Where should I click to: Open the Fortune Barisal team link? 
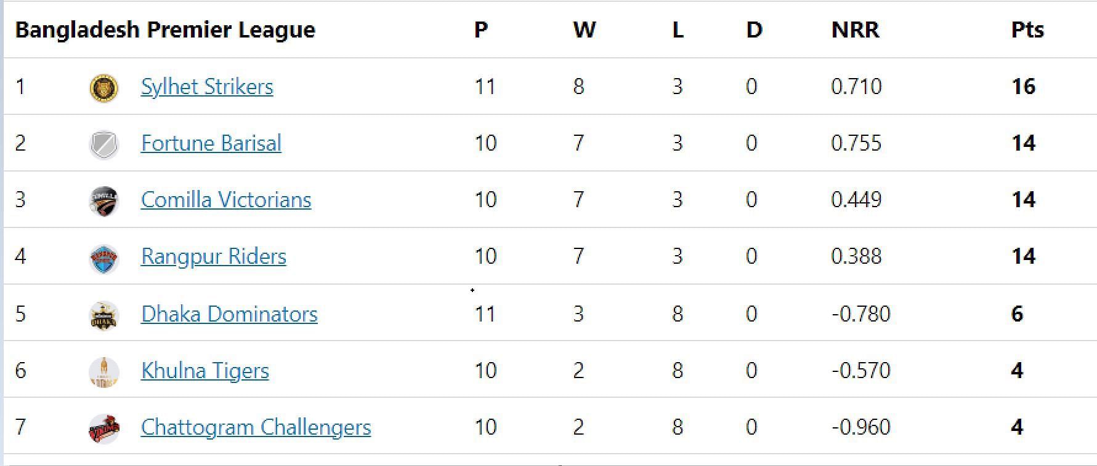tap(211, 143)
